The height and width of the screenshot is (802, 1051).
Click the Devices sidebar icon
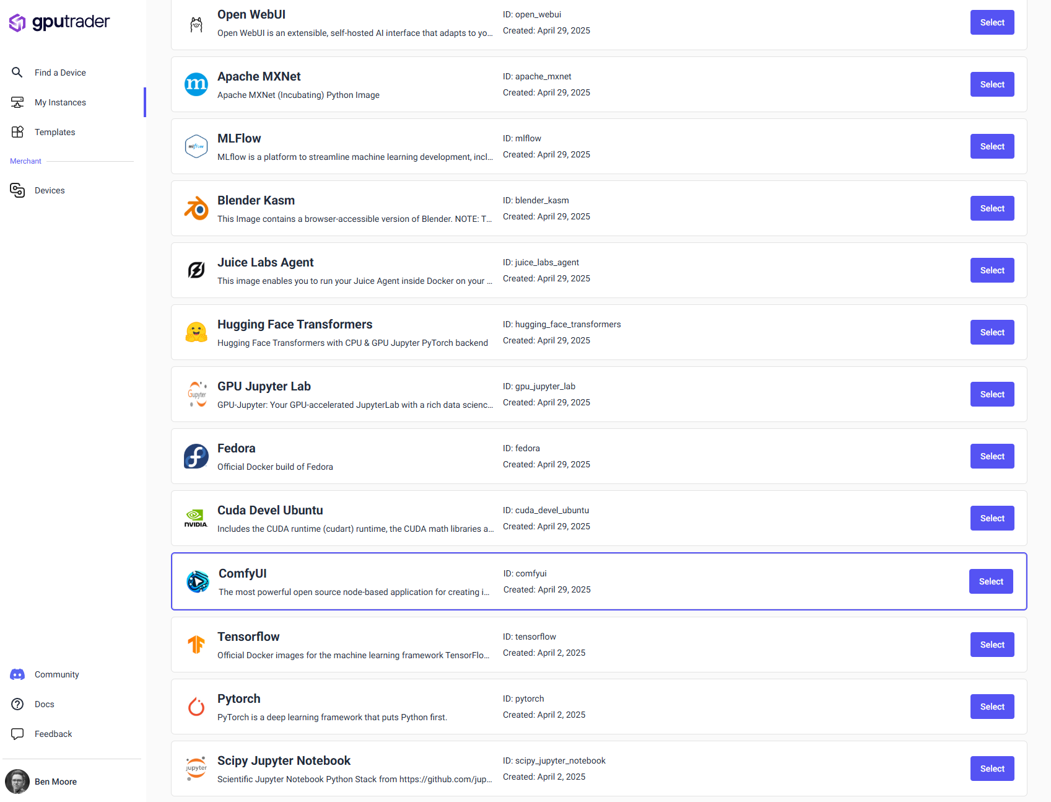(17, 190)
